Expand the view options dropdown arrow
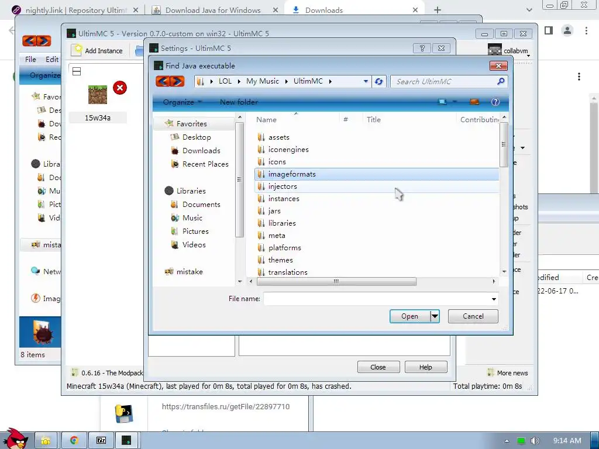This screenshot has height=449, width=599. pos(455,102)
